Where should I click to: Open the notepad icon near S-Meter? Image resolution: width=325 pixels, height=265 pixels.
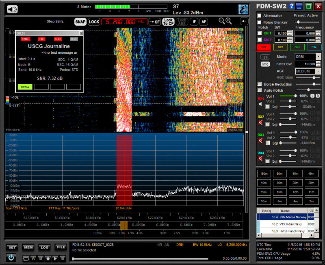(x=243, y=9)
